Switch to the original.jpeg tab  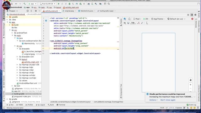coord(69,11)
